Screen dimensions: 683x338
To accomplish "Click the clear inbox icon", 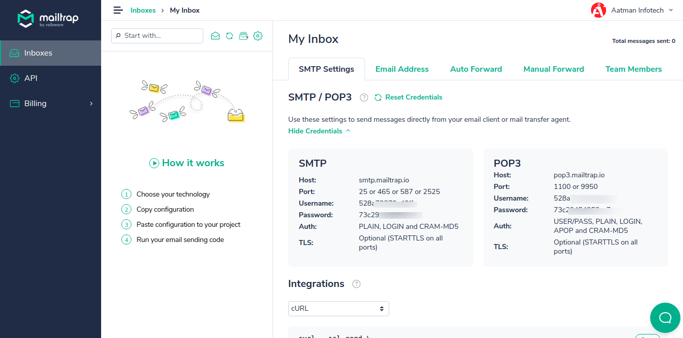I will 244,36.
